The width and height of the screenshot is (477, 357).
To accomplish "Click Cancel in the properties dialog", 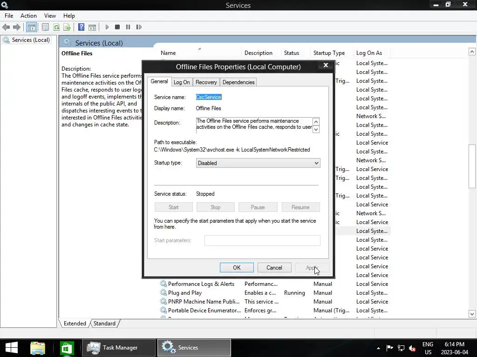I will [274, 267].
